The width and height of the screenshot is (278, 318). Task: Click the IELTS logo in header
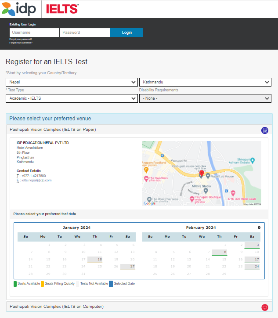tap(62, 9)
